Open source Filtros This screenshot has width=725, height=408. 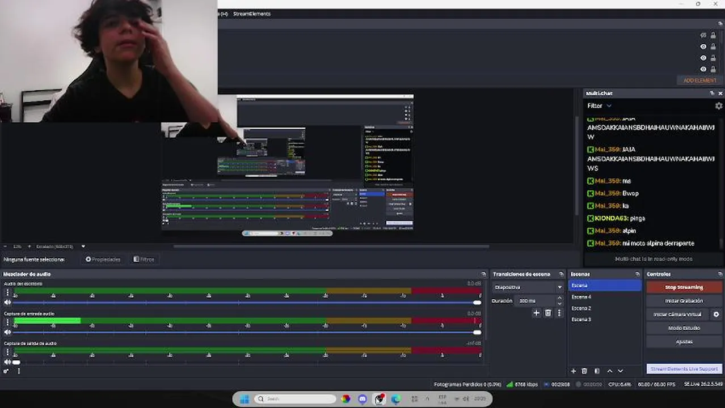pyautogui.click(x=144, y=260)
